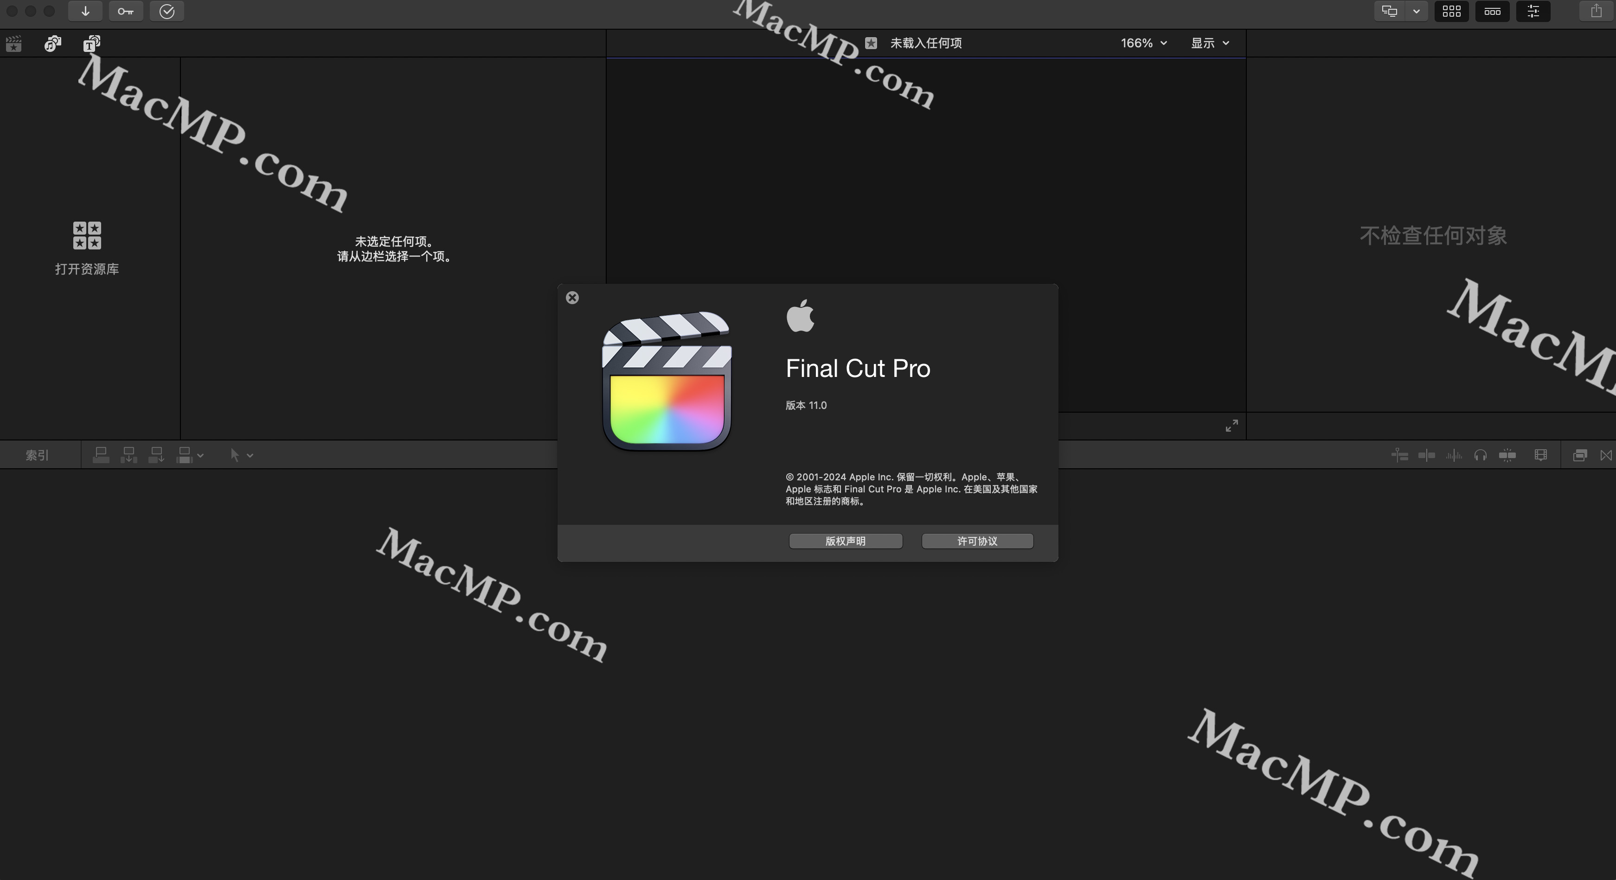Toggle audio skimming waveform icon

[x=1454, y=455]
